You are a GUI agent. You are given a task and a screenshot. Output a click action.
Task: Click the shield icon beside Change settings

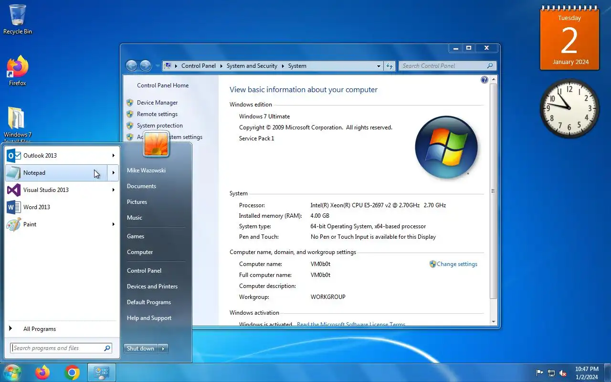(432, 264)
